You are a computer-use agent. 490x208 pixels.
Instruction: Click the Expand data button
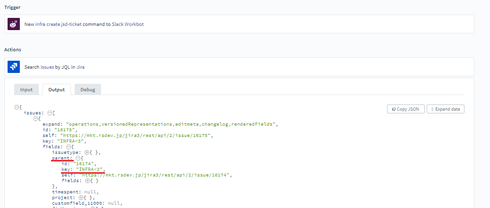(445, 109)
